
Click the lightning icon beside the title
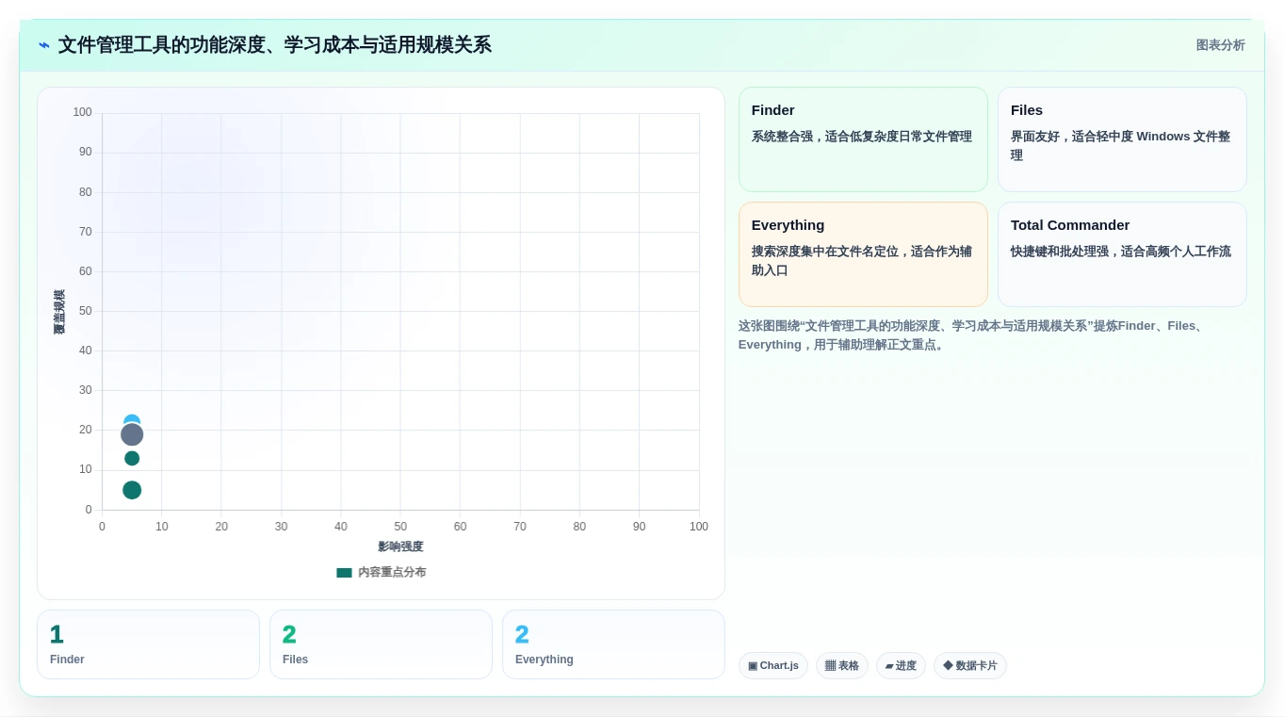click(44, 45)
